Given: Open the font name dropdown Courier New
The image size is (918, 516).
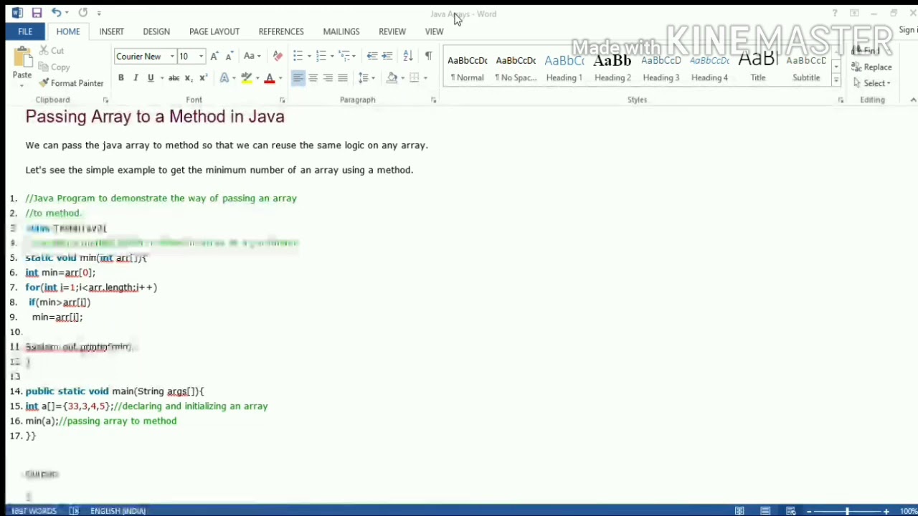Looking at the screenshot, I should tap(172, 56).
